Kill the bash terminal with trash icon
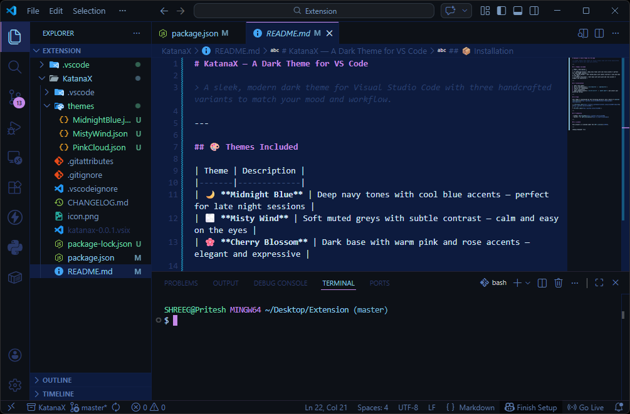This screenshot has height=414, width=630. point(558,282)
